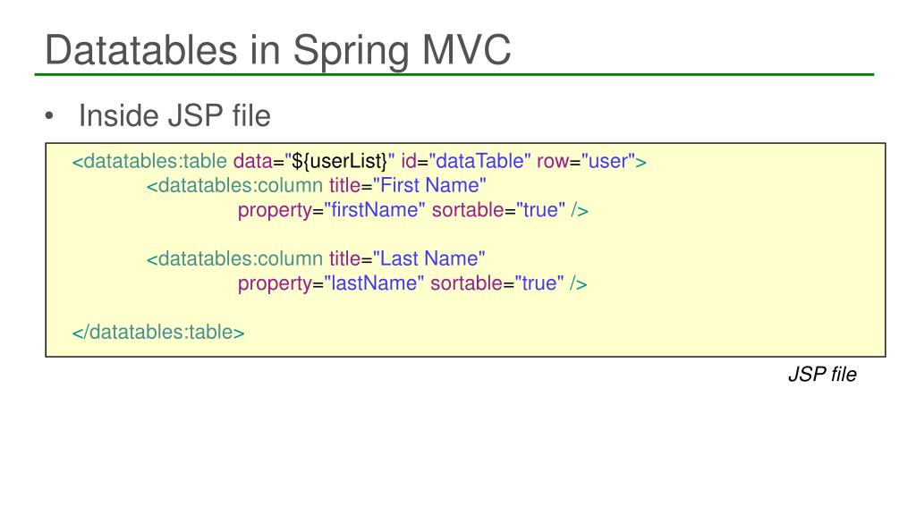The width and height of the screenshot is (916, 515).
Task: Click the bullet dot before "Inside JSP file"
Action: click(50, 116)
